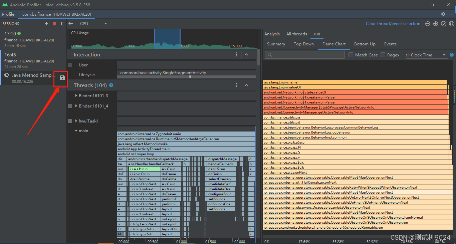Click the zoom in timeline icon
This screenshot has height=244, width=456.
coord(436,24)
